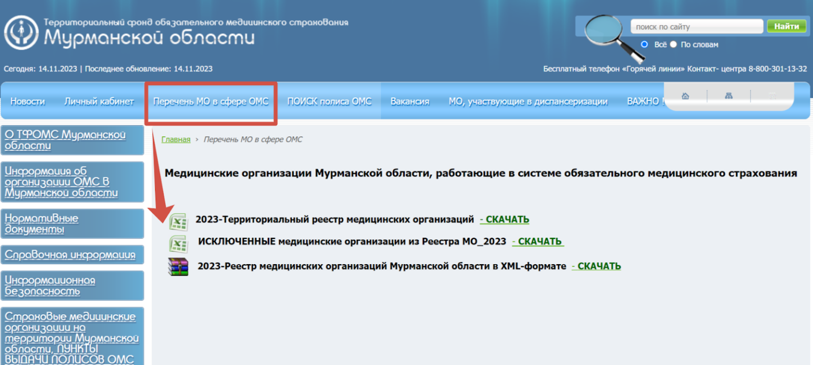Download the 2023 territorial registry via СКАЧАТЬ
This screenshot has height=365, width=813.
(504, 220)
